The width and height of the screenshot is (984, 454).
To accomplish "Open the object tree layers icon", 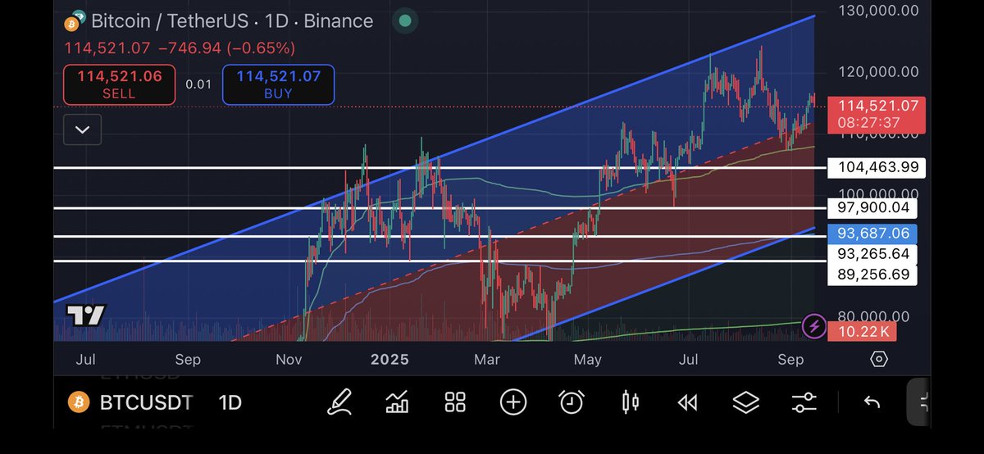I will tap(746, 402).
